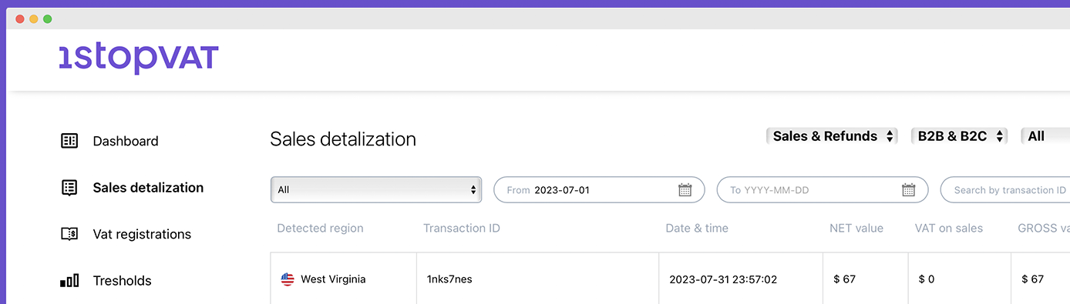Click the From date input field

pos(599,190)
